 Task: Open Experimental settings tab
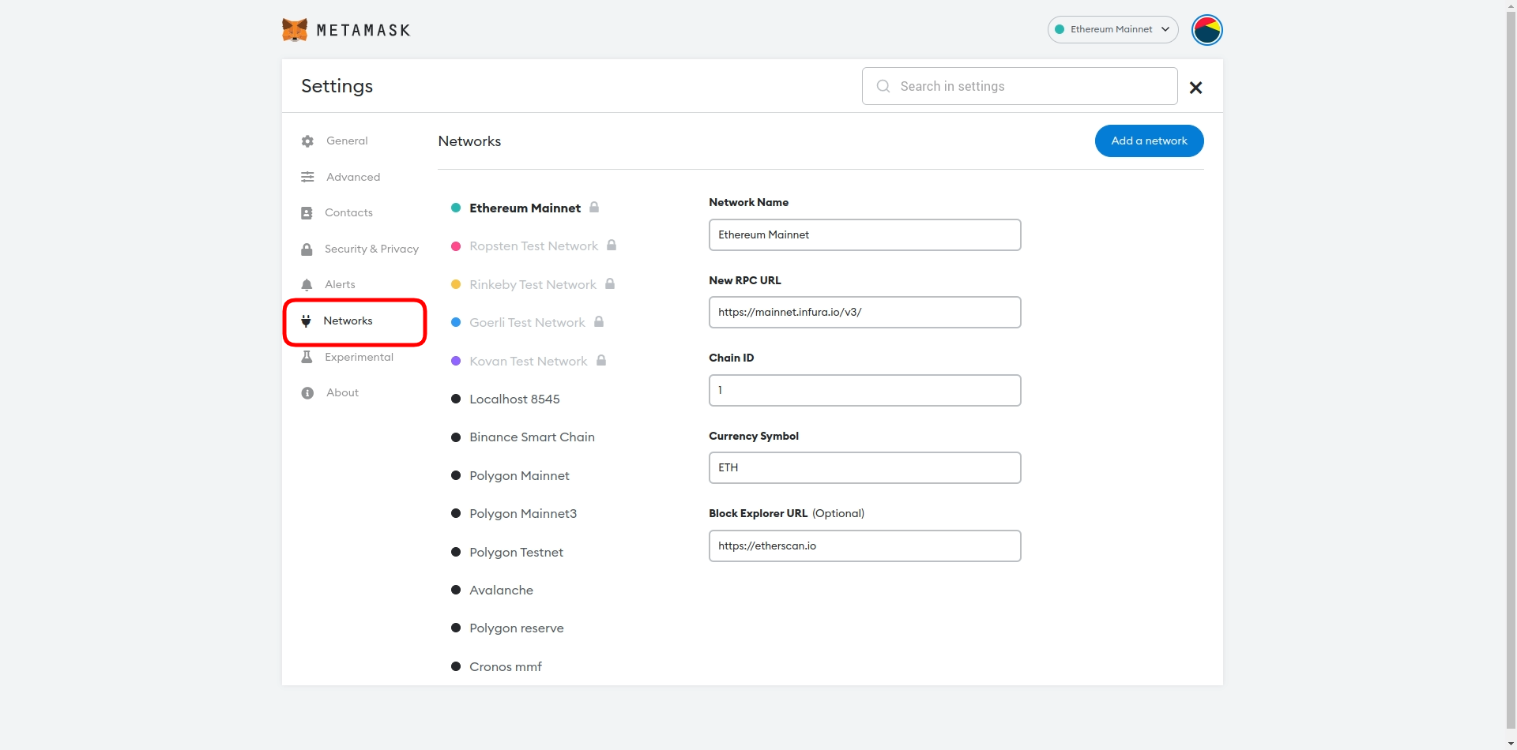[359, 357]
